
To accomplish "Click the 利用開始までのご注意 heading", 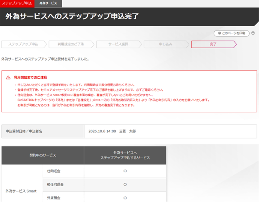I will click(30, 77).
